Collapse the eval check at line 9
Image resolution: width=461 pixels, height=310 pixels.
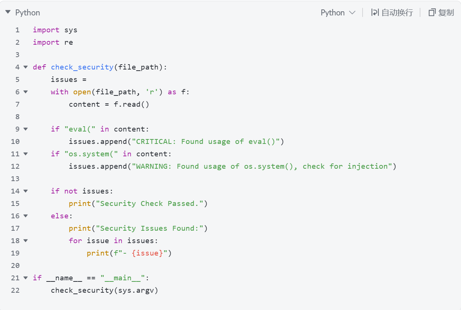click(26, 129)
